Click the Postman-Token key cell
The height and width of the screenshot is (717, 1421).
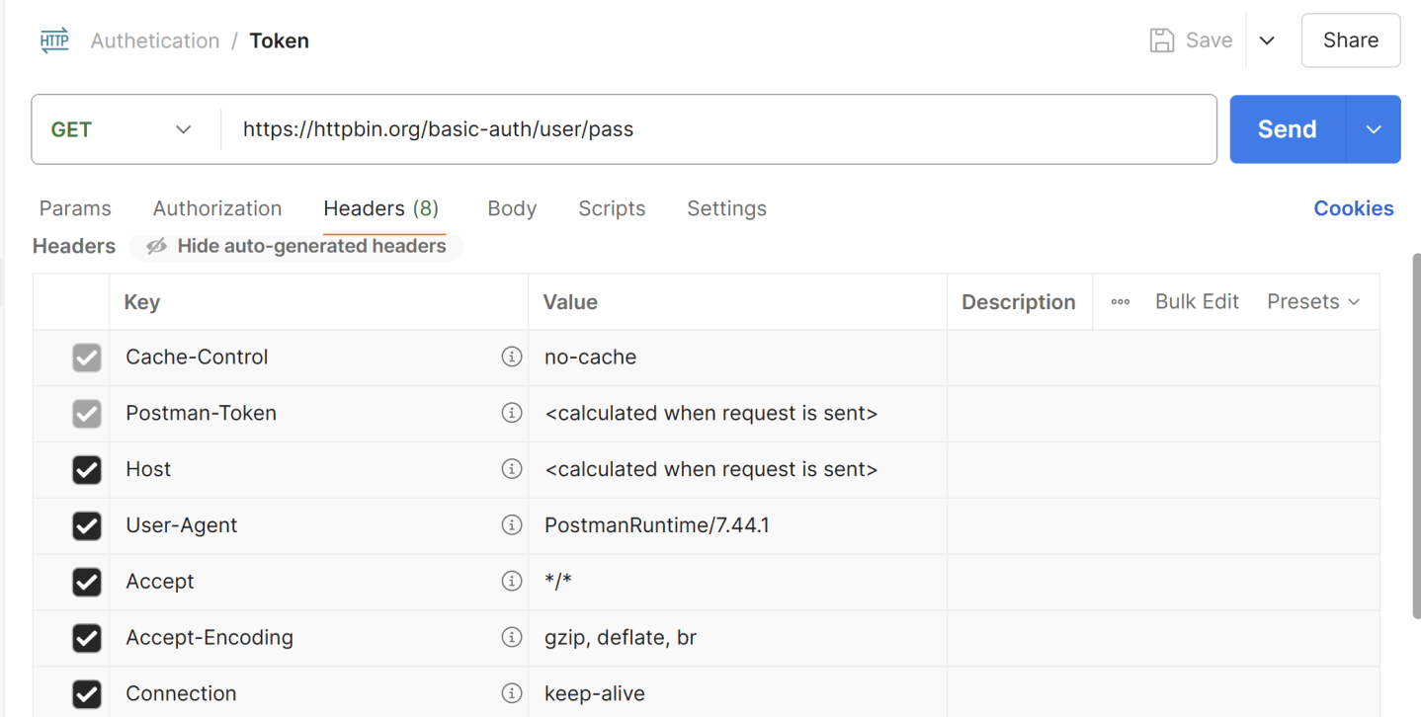tap(319, 414)
